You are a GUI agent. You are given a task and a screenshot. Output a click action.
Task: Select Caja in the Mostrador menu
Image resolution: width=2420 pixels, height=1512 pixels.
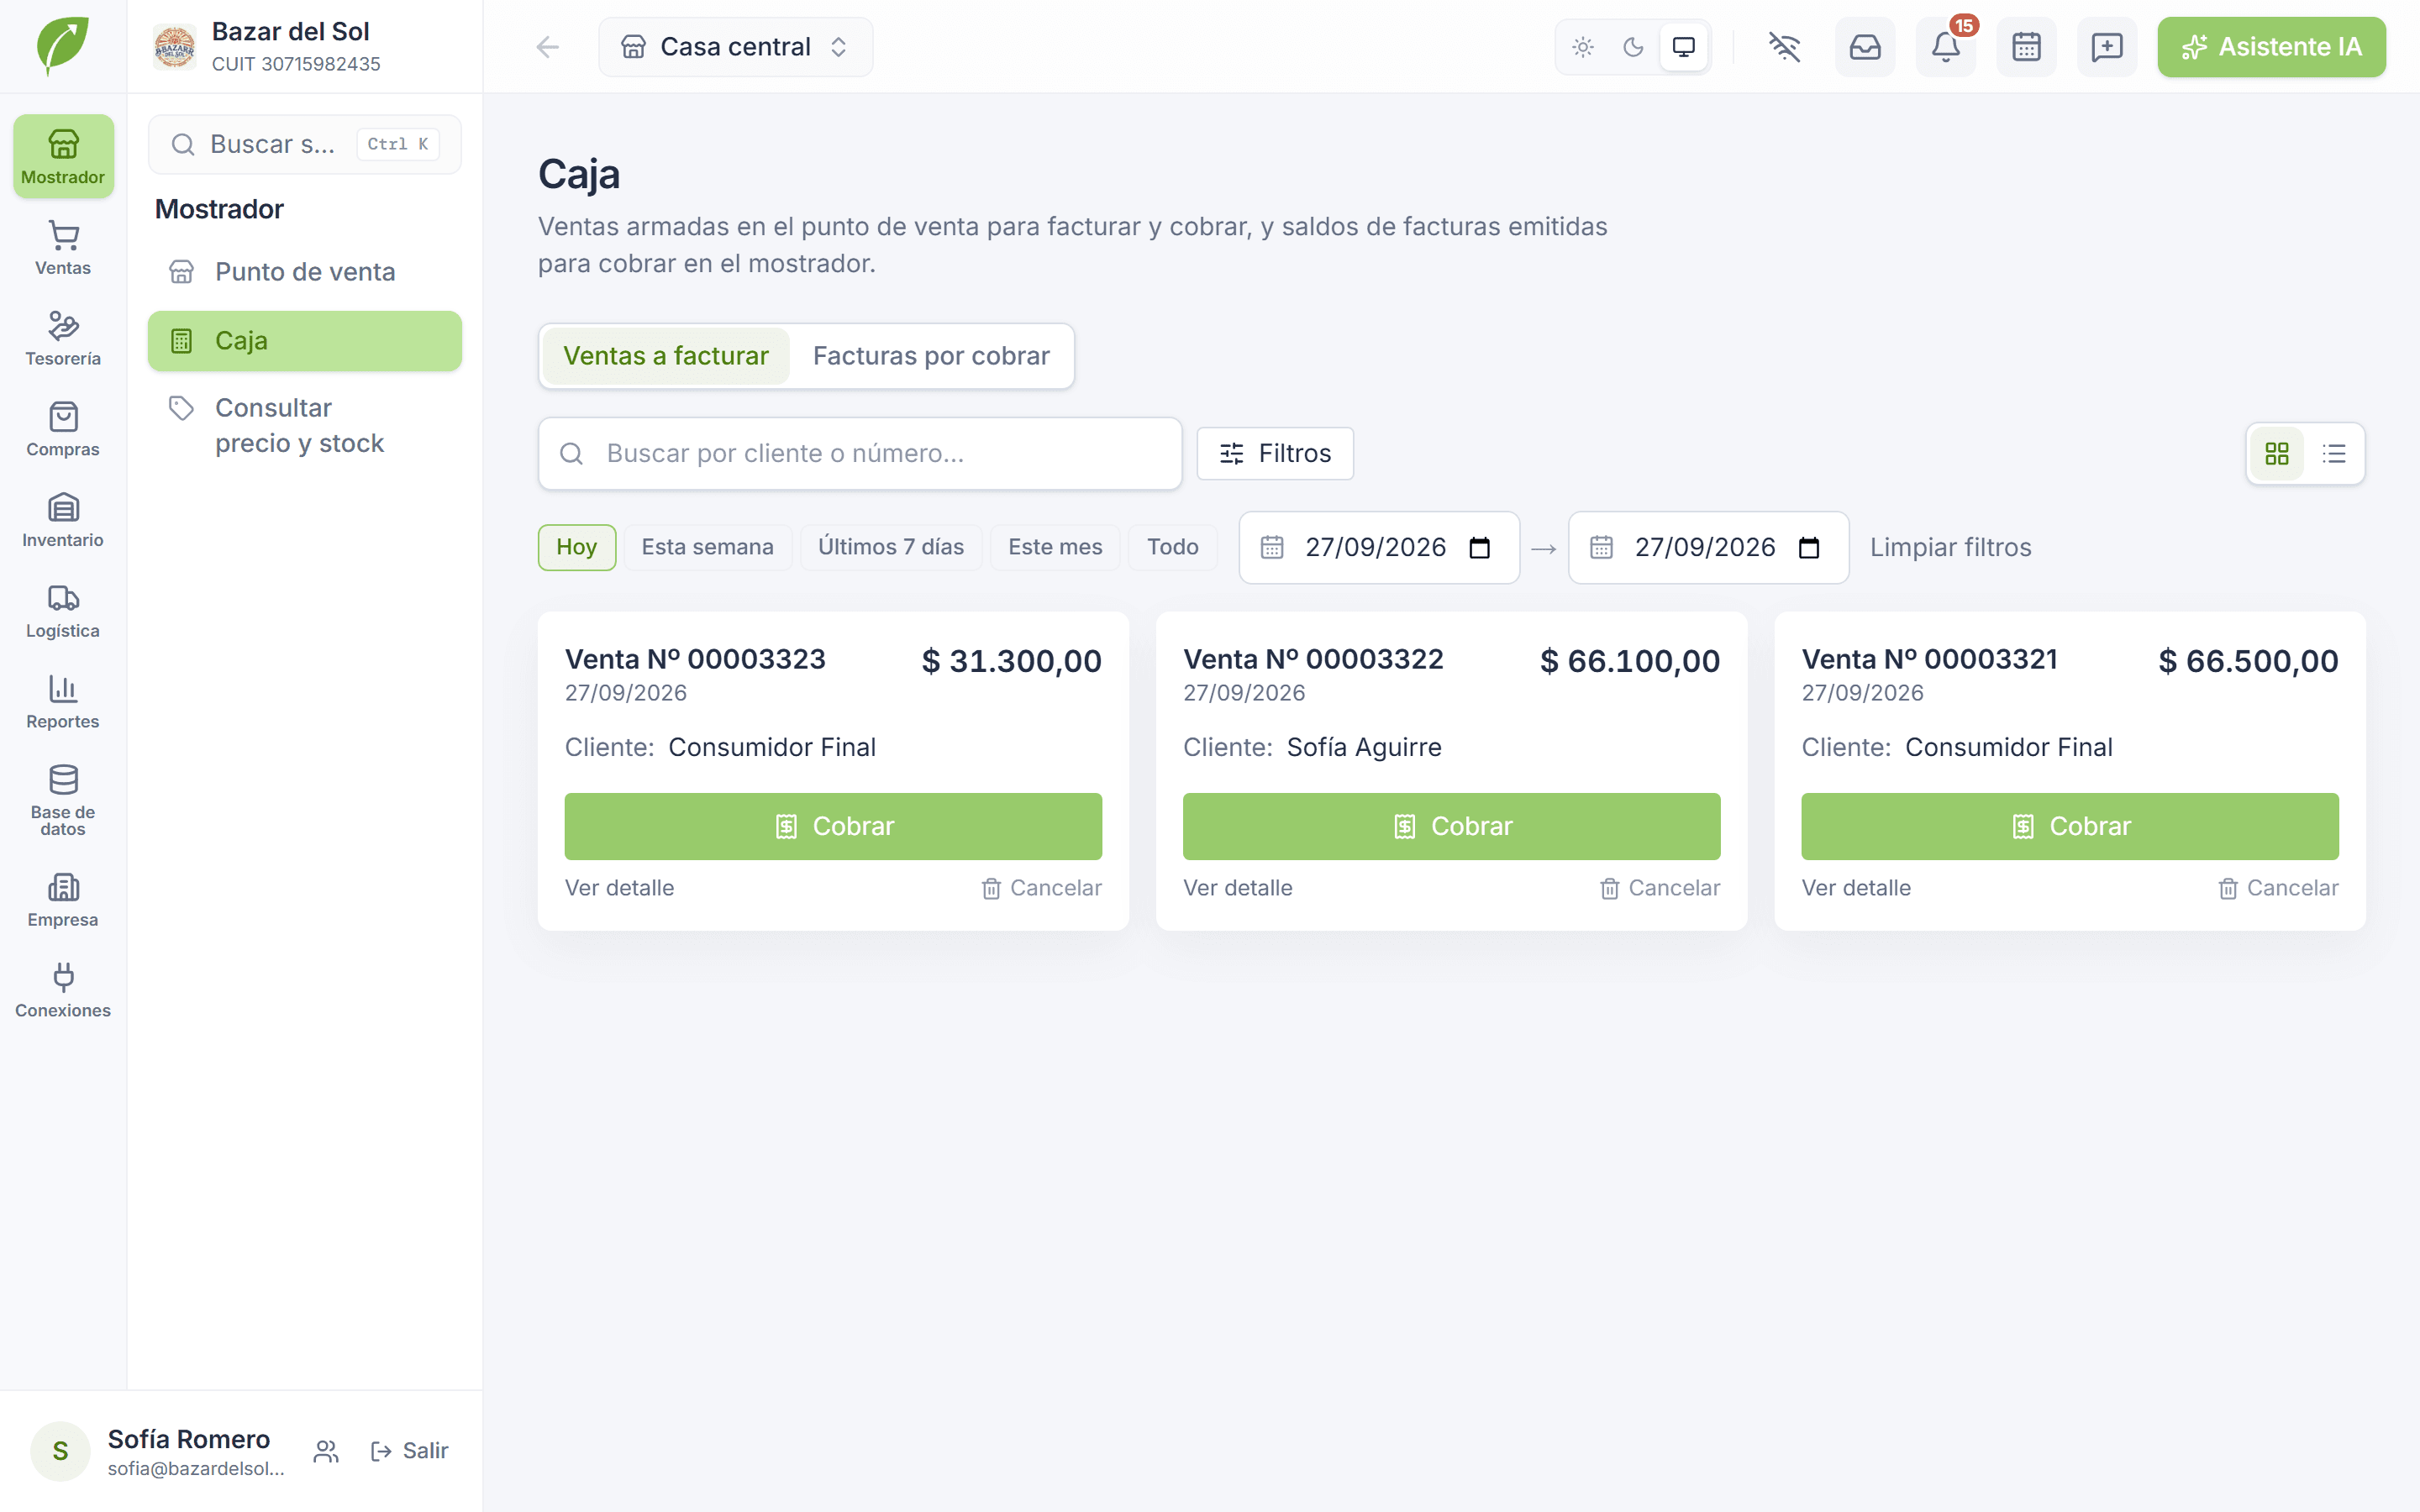(x=305, y=341)
